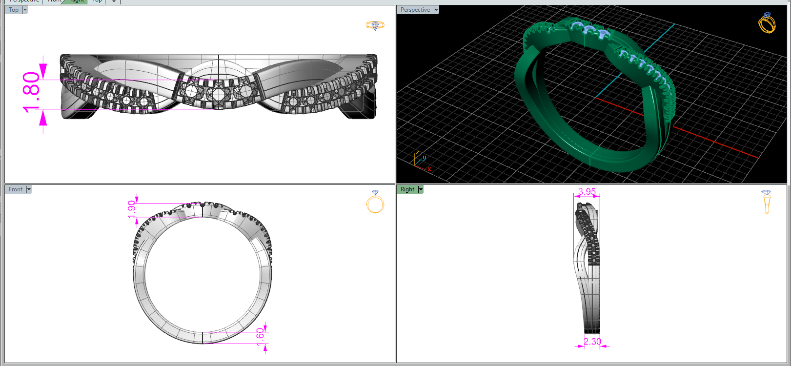This screenshot has width=791, height=366.
Task: Click the ring side profile in Right viewport
Action: [587, 268]
